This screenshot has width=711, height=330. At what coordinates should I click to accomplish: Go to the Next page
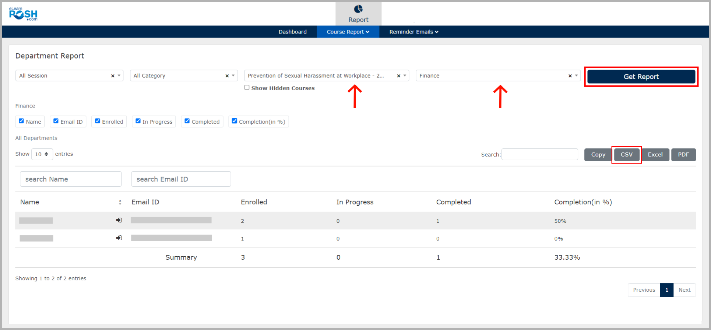(x=684, y=290)
